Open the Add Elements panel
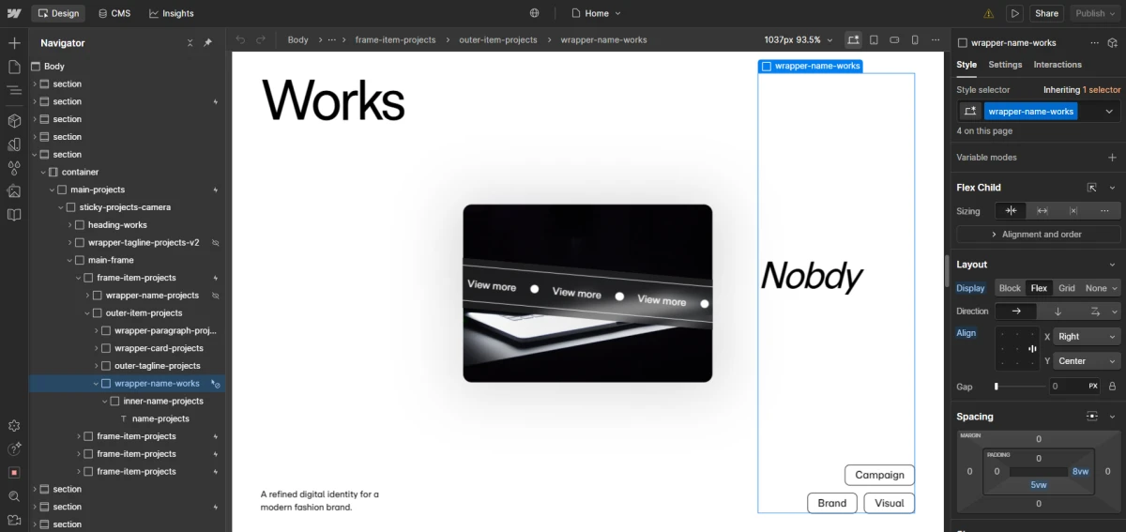The height and width of the screenshot is (532, 1126). pyautogui.click(x=14, y=43)
